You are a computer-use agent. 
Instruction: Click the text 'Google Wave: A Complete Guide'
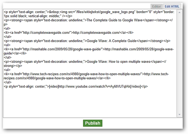(112, 41)
